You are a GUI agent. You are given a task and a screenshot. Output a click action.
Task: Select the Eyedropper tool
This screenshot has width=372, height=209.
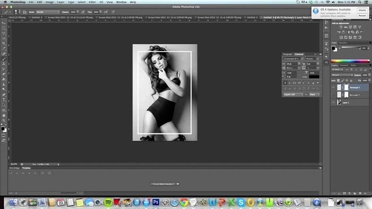pyautogui.click(x=4, y=49)
